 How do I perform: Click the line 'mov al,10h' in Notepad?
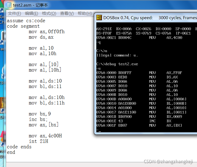tap(43, 53)
